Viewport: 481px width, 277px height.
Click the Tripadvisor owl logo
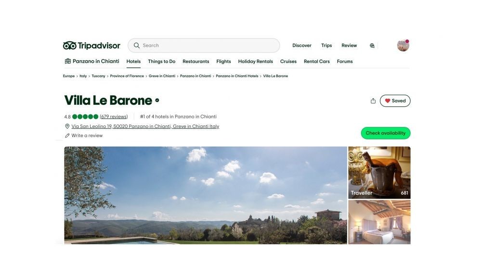[x=70, y=46]
